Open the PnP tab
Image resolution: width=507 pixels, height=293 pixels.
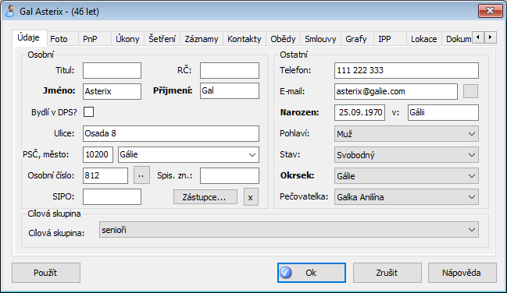(x=95, y=39)
